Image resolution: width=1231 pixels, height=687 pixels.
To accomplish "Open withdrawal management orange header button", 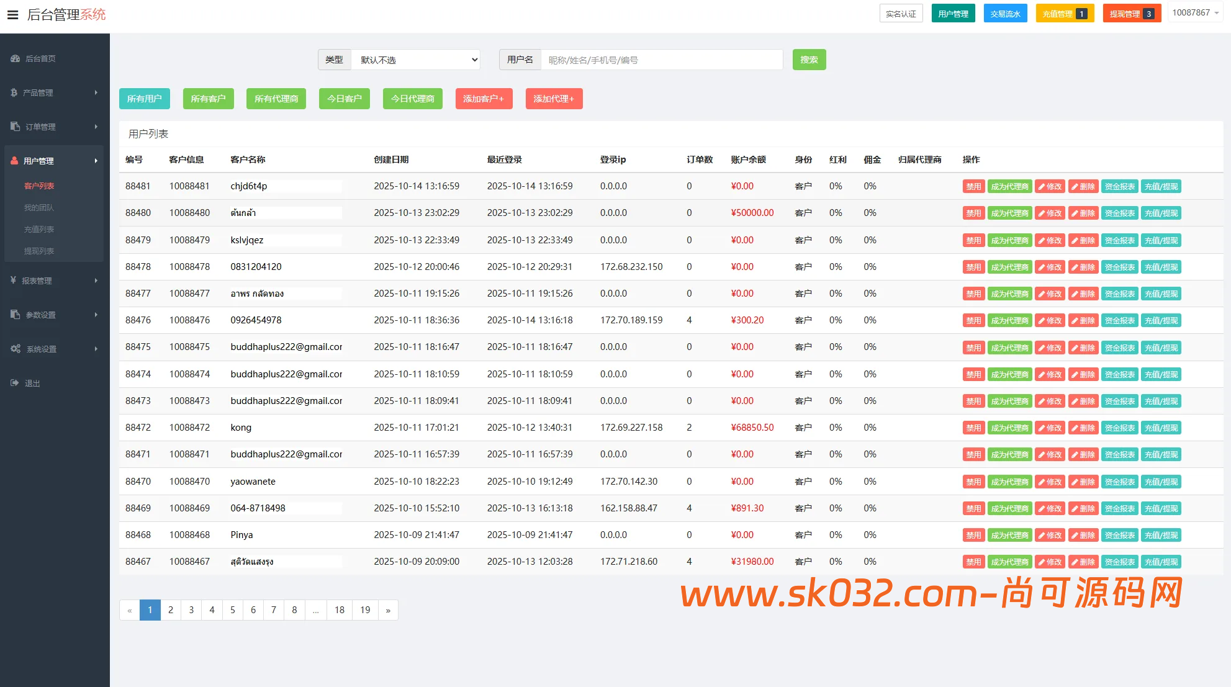I will click(x=1131, y=14).
